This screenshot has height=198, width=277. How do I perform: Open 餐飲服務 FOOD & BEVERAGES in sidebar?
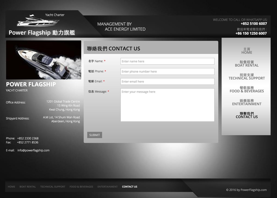click(x=247, y=89)
